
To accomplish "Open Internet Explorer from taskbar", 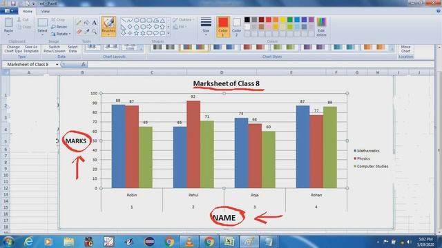I will pyautogui.click(x=28, y=242).
